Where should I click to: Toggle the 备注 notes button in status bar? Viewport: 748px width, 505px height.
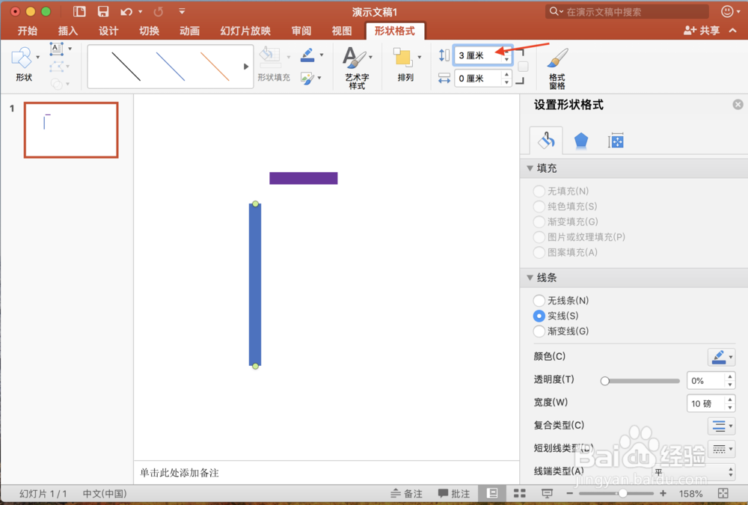[407, 494]
